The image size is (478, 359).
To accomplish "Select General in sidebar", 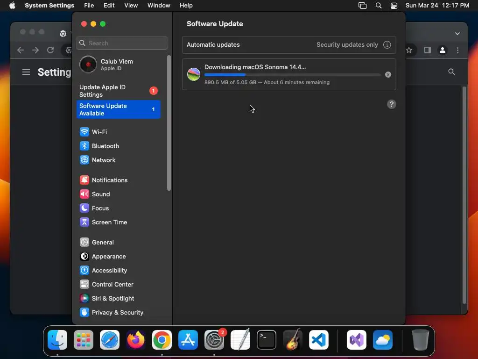I will coord(119,243).
